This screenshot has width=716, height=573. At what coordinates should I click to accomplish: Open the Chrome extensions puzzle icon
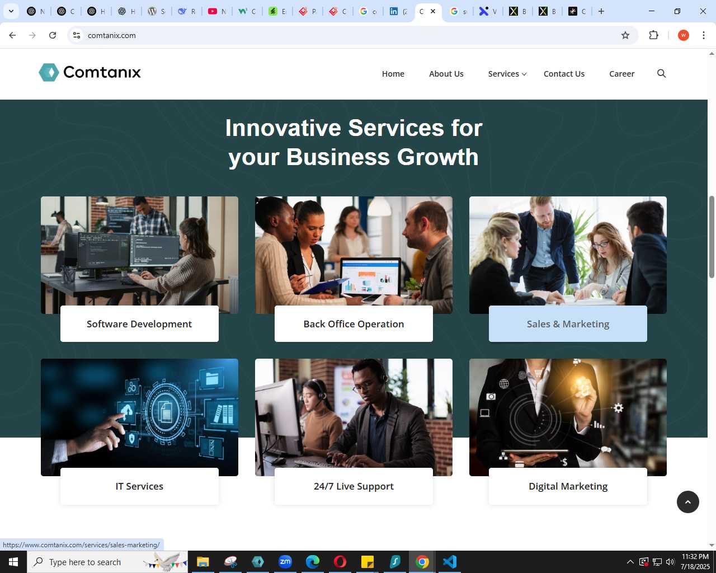click(x=653, y=35)
